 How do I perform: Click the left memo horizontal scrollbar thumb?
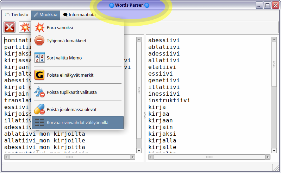69,157
